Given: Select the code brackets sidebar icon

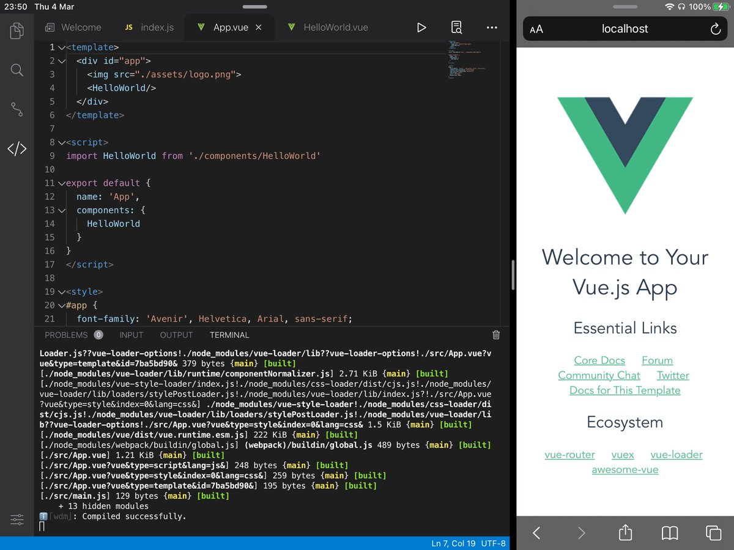Looking at the screenshot, I should [x=17, y=148].
